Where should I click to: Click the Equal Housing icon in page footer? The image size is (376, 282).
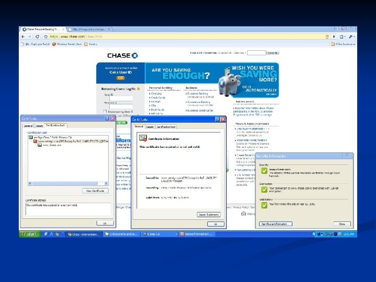tap(244, 214)
